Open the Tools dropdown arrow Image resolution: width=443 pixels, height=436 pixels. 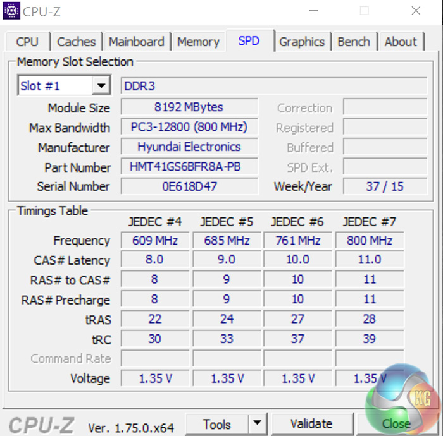click(258, 423)
